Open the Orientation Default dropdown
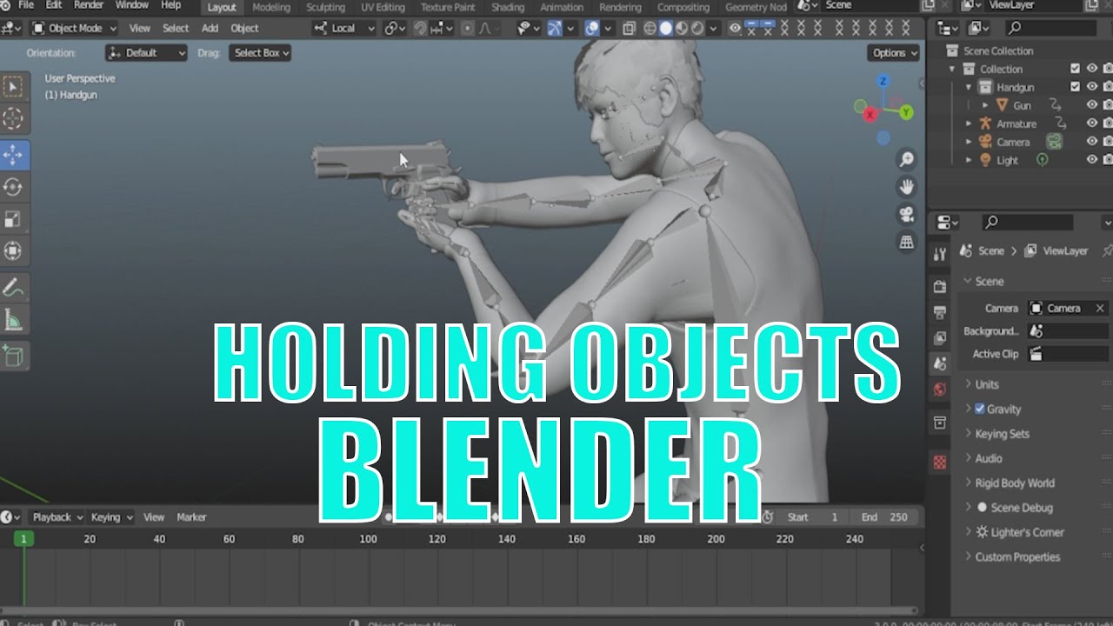The width and height of the screenshot is (1113, 626). pos(146,53)
